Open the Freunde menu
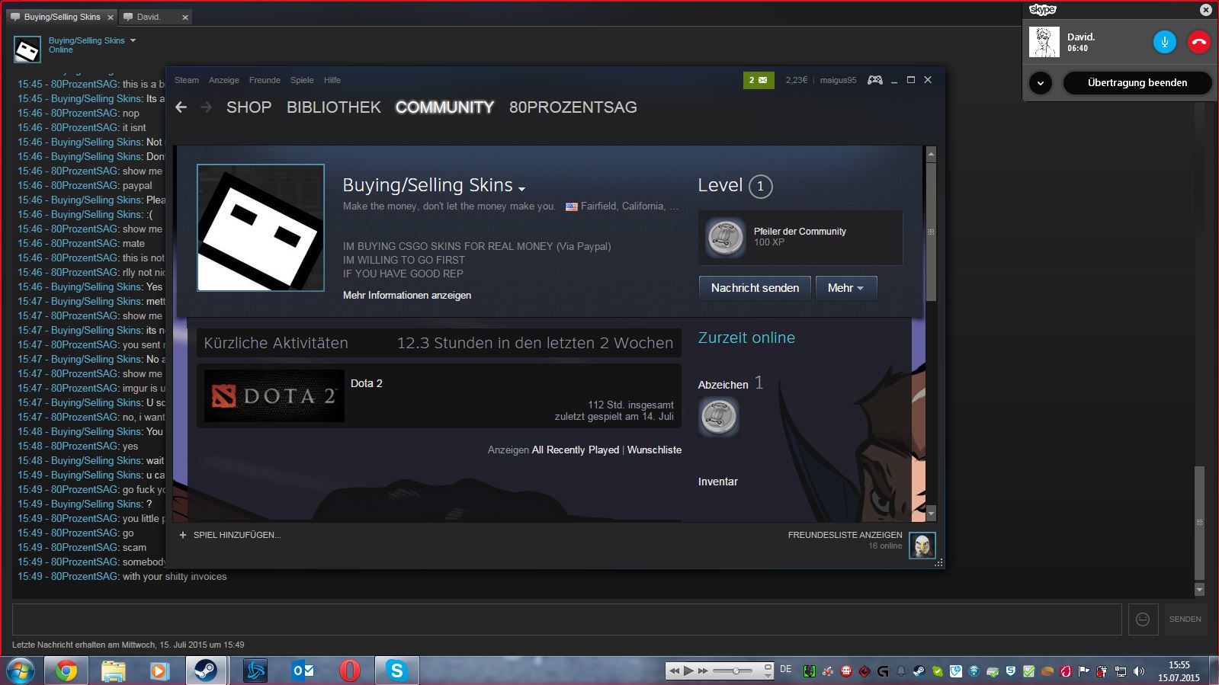The height and width of the screenshot is (685, 1219). pos(265,80)
